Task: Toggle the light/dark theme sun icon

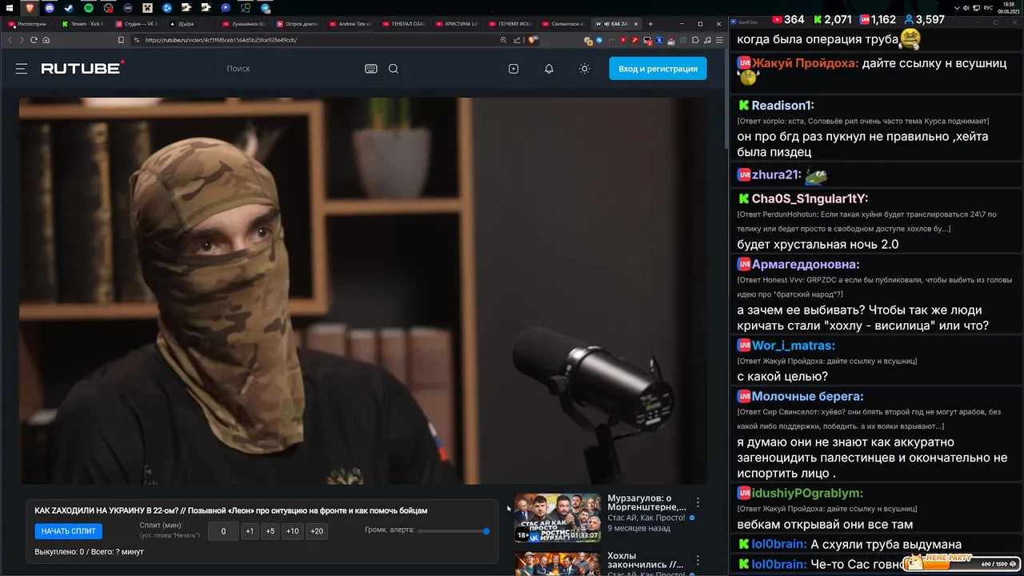Action: tap(585, 69)
